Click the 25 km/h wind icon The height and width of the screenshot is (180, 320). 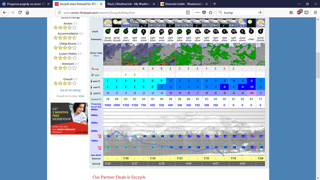coord(126,31)
